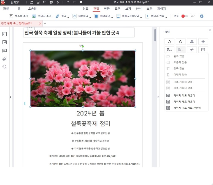Select 페이지 가로 세로 가운데 option
Image resolution: width=213 pixels, height=185 pixels.
[186, 108]
